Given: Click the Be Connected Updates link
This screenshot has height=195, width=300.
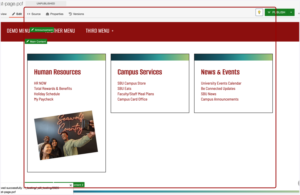Looking at the screenshot, I should coord(218,88).
